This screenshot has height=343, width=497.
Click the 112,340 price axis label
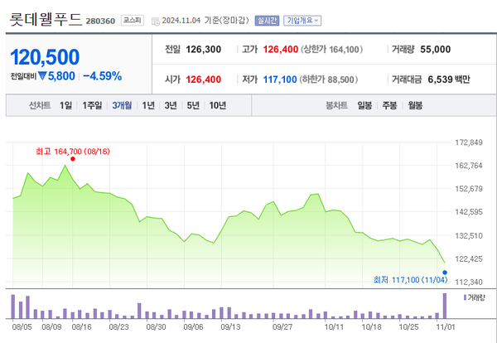(x=469, y=282)
